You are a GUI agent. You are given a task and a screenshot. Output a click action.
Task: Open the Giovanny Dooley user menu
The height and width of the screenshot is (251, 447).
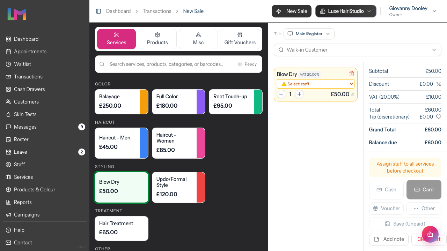(413, 11)
